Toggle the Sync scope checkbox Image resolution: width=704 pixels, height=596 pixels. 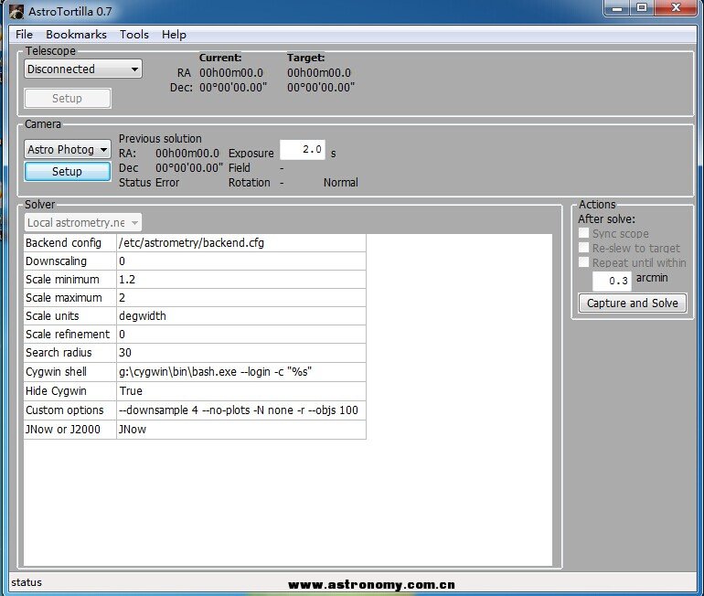(x=583, y=233)
